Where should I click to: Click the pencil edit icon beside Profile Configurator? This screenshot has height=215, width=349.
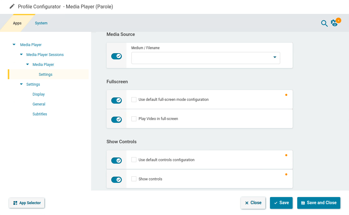click(12, 6)
